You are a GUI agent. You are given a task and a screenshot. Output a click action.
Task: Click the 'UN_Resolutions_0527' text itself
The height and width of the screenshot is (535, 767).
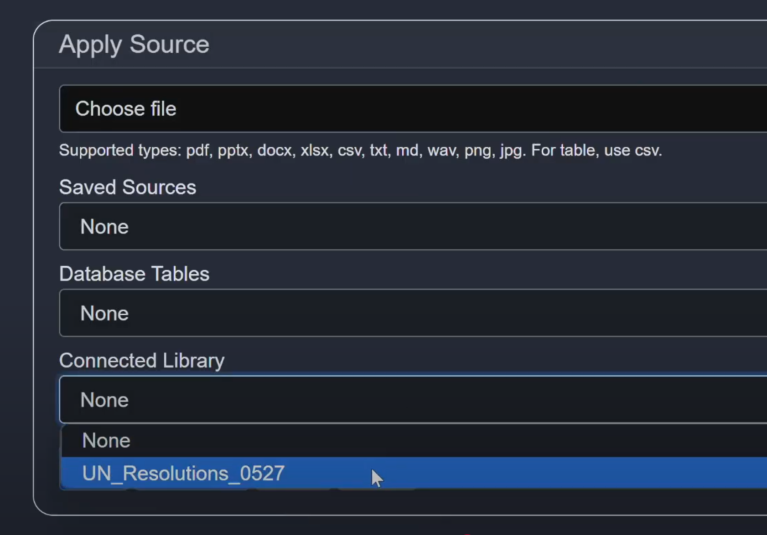click(183, 474)
